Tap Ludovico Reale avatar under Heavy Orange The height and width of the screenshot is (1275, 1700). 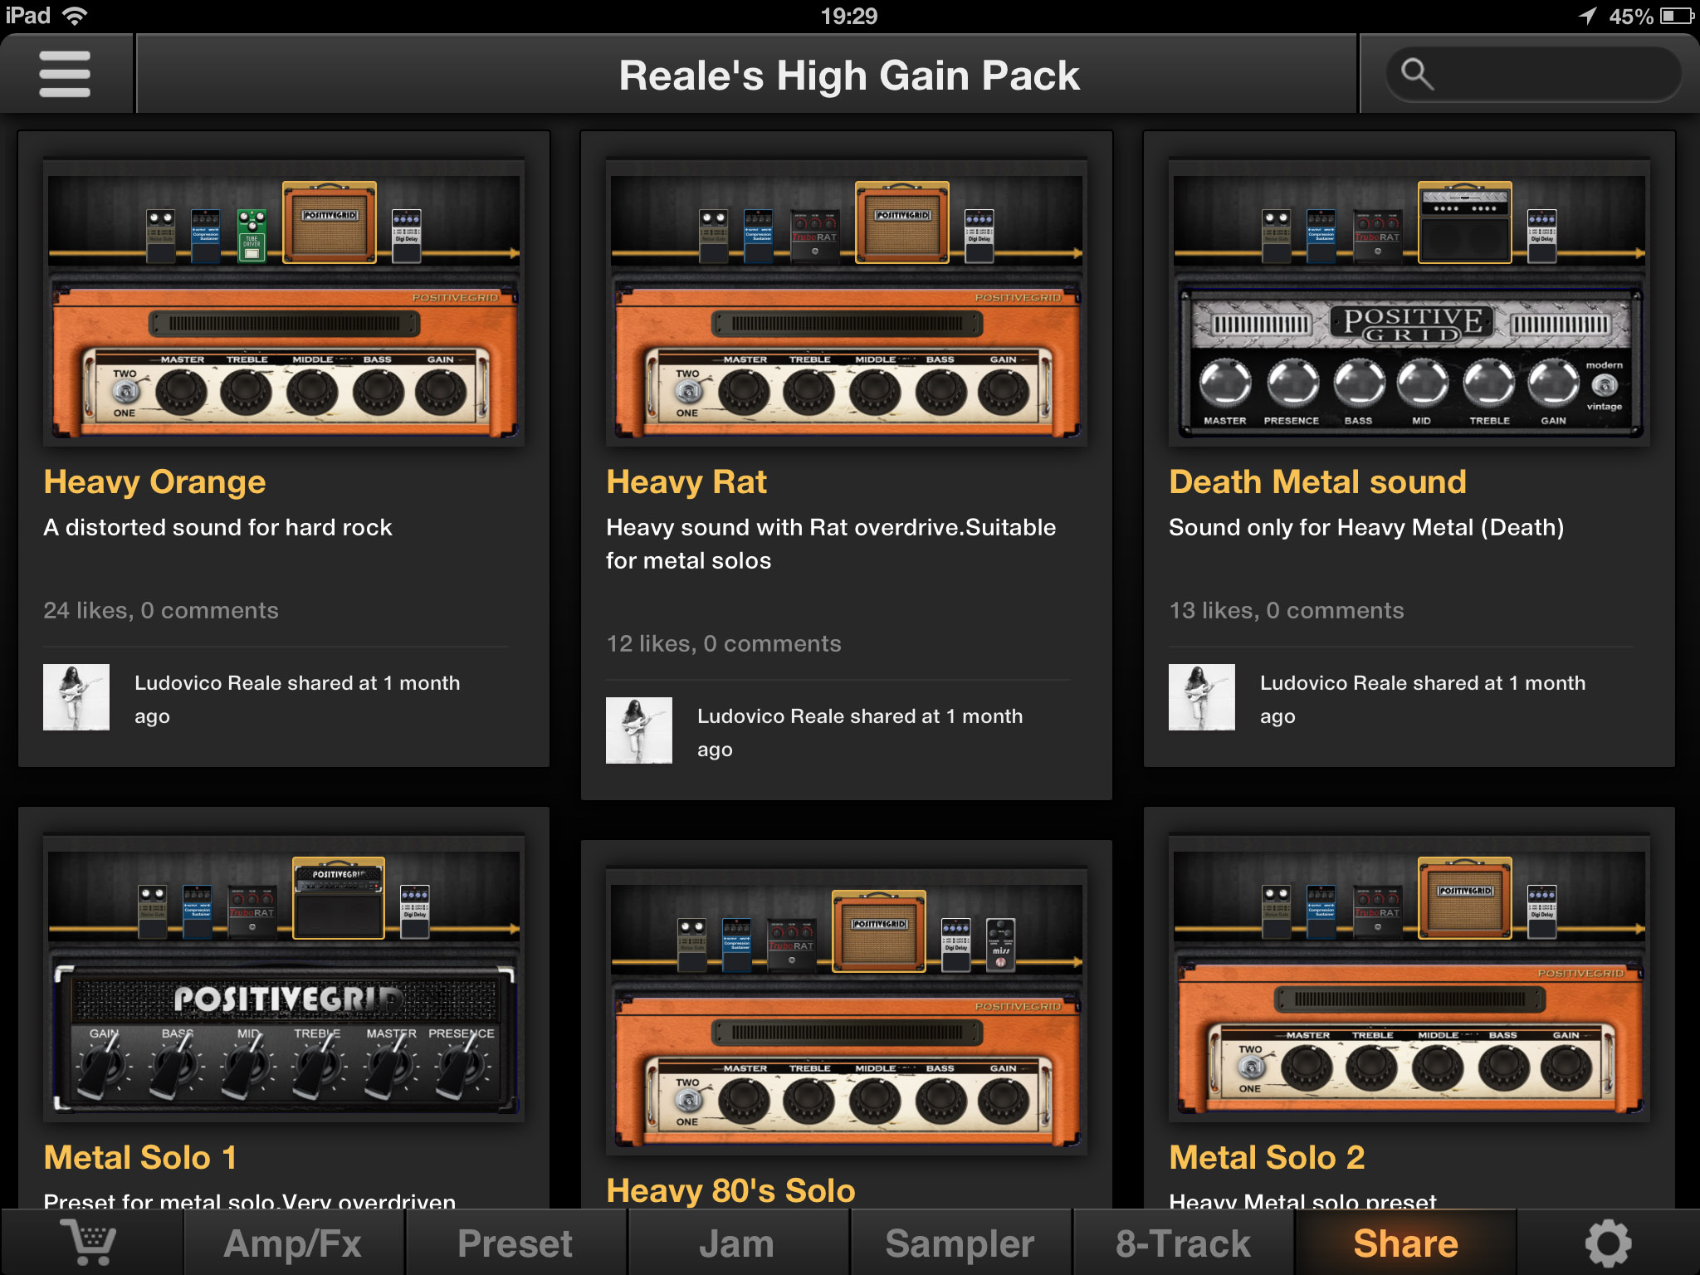[76, 697]
